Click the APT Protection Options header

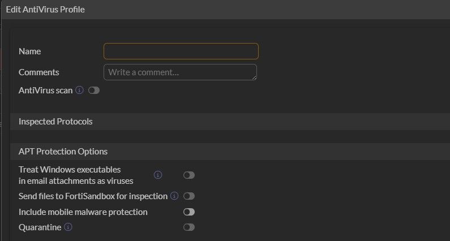pos(63,152)
